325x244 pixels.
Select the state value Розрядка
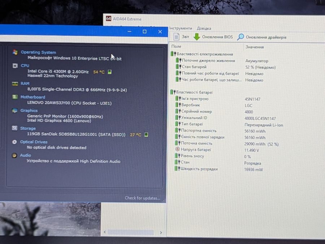252,163
